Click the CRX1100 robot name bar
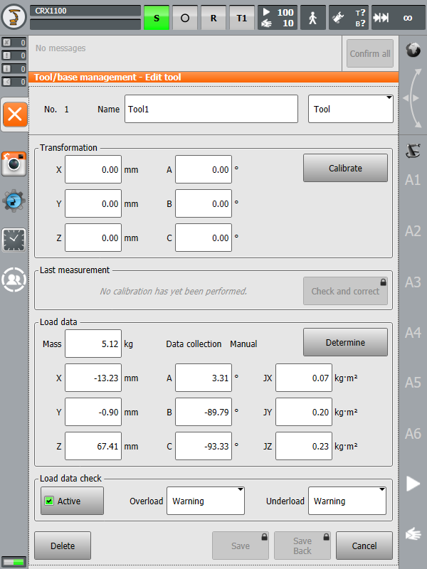The height and width of the screenshot is (569, 427). pyautogui.click(x=85, y=11)
